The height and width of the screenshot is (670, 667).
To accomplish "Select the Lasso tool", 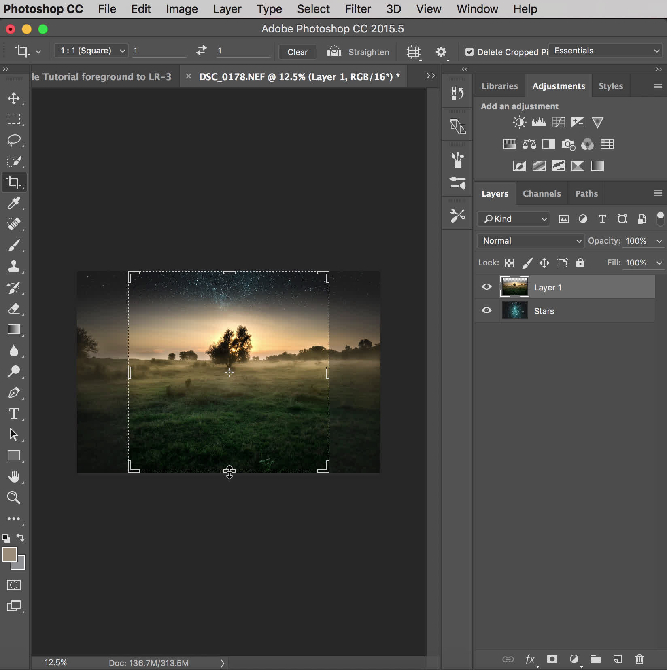I will [x=14, y=140].
